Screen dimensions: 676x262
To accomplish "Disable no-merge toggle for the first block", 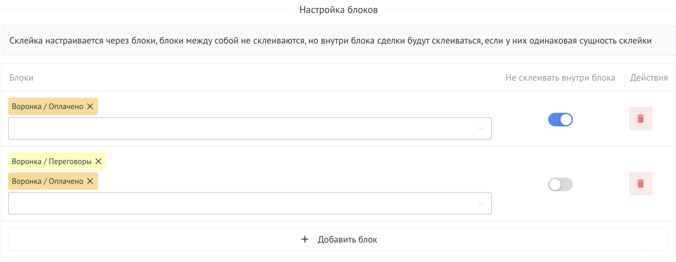I will pos(560,120).
